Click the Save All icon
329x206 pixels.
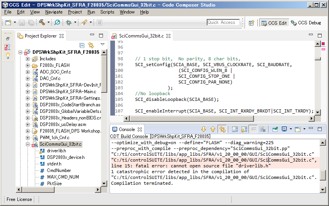tap(31, 22)
